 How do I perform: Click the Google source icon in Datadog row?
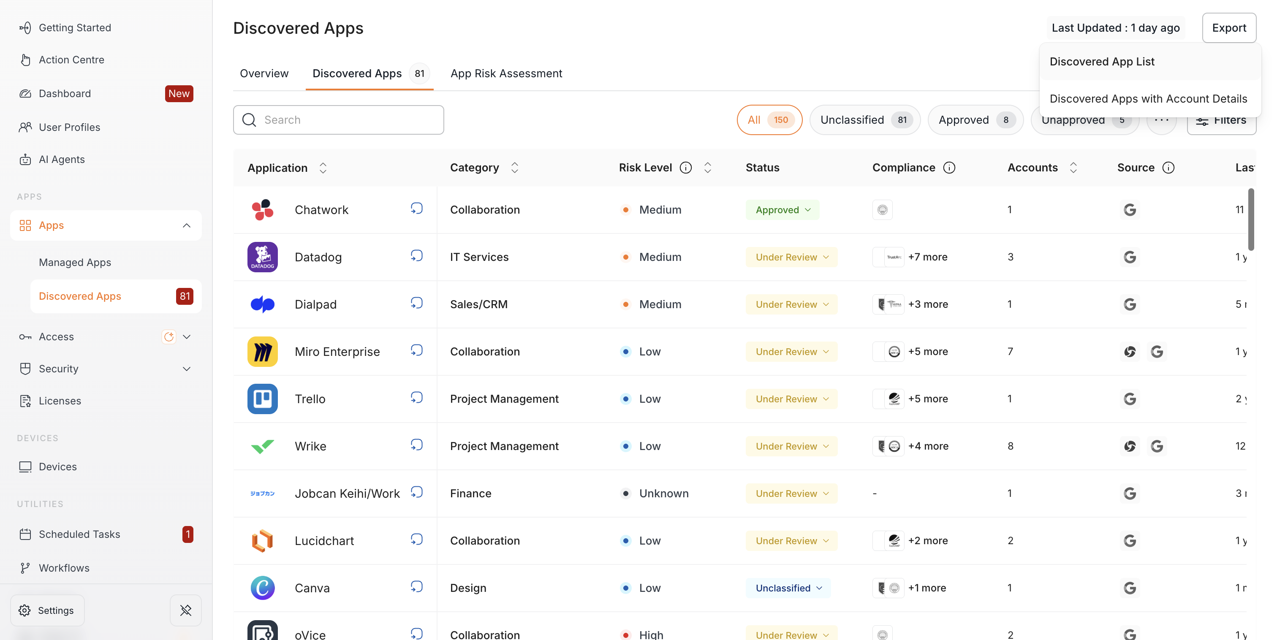(x=1130, y=257)
